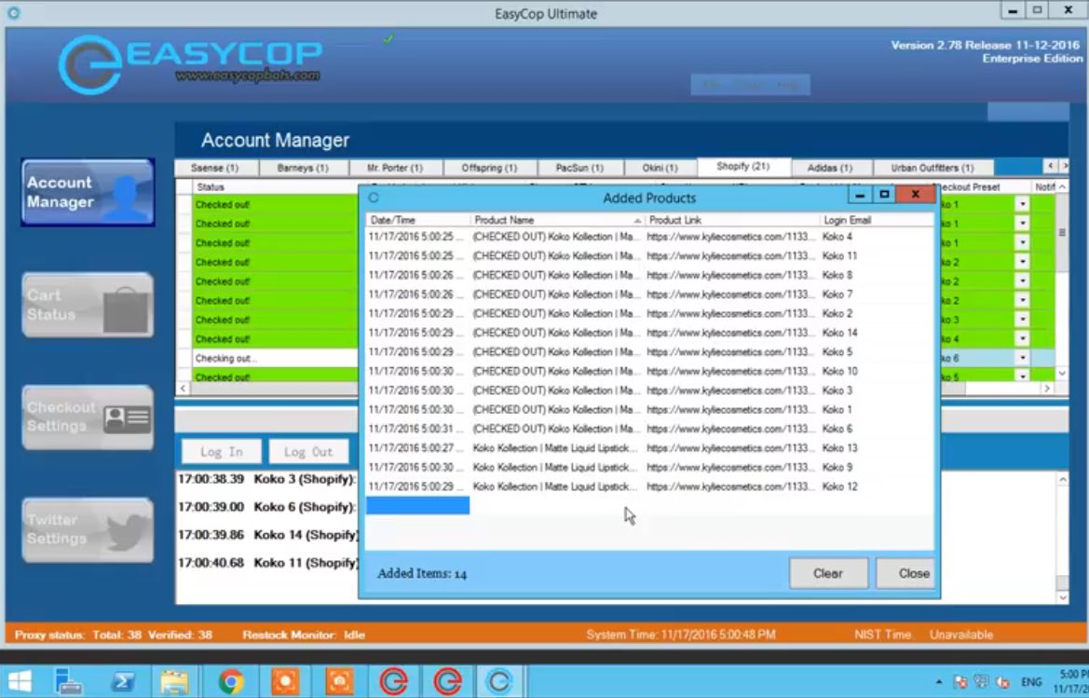Viewport: 1089px width, 698px height.
Task: Open the light-blue EasyCop taskbar icon
Action: click(x=499, y=682)
